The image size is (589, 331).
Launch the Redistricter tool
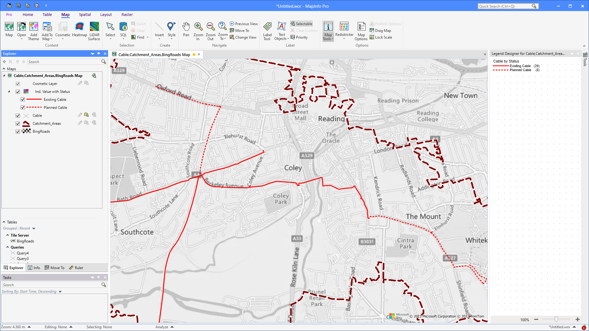pyautogui.click(x=344, y=31)
